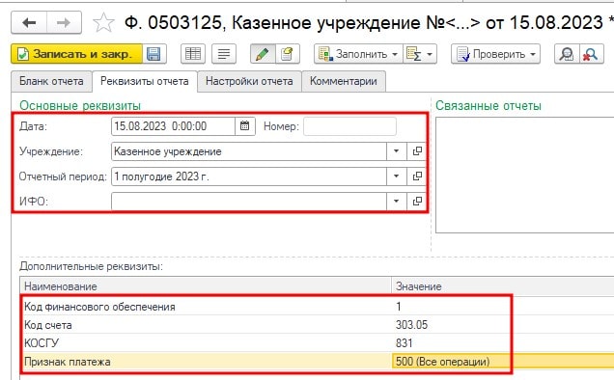Switch to the Реквизиты отчета tab
614x380 pixels.
[x=145, y=81]
